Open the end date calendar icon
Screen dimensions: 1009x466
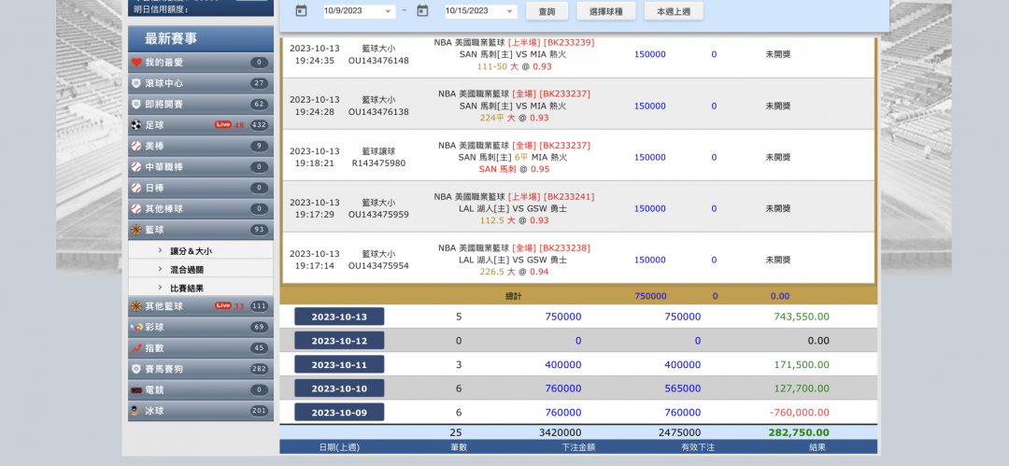tap(422, 10)
